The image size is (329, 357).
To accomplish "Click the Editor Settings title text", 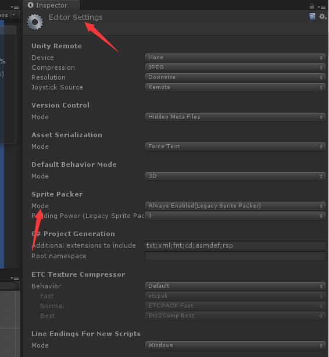I will (76, 17).
